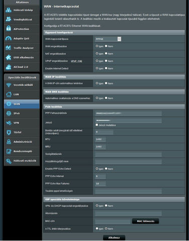Select Nem for WAN engedélyezése
This screenshot has height=241, width=189.
(x=106, y=46)
